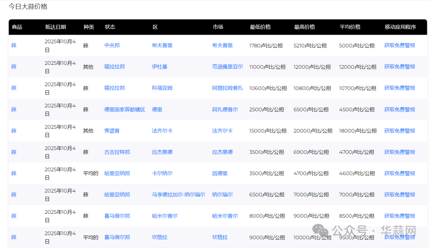Click 喀拉拉邦 link in the 科塔亚姆 row
Image resolution: width=430 pixels, height=248 pixels.
coord(114,88)
